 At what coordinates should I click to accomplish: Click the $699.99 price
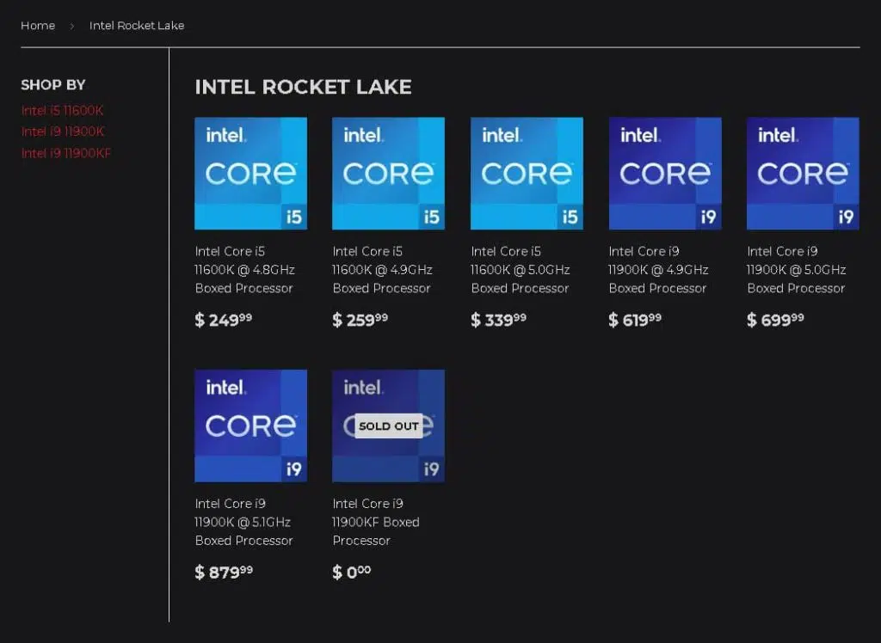pos(775,320)
